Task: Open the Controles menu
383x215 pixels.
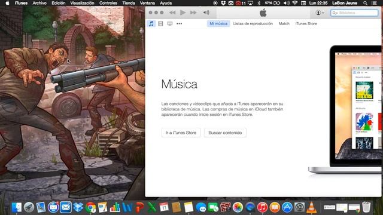Action: (x=108, y=3)
